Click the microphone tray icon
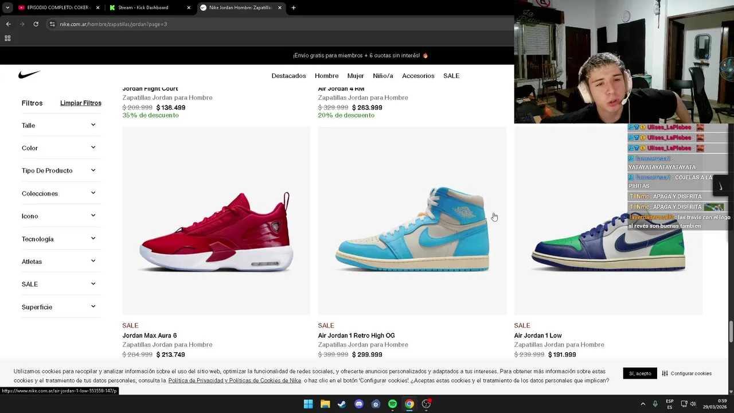Image resolution: width=734 pixels, height=413 pixels. click(x=655, y=404)
